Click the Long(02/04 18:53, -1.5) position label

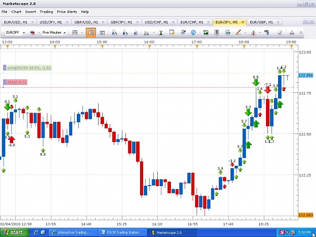(x=27, y=67)
